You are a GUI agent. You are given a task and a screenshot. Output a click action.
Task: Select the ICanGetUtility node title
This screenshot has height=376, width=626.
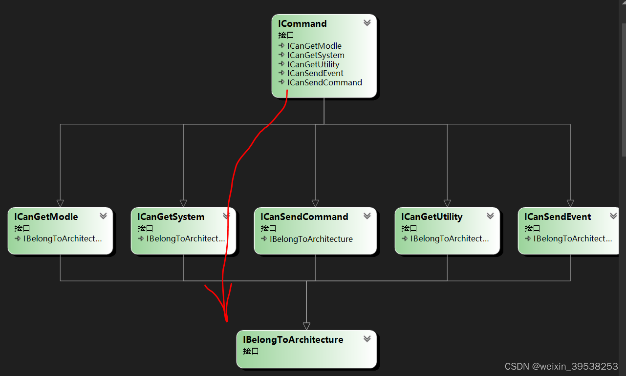[x=432, y=217]
